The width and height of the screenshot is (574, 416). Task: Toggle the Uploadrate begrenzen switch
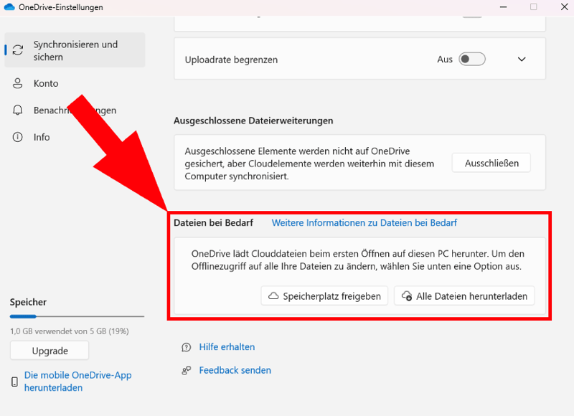(472, 60)
